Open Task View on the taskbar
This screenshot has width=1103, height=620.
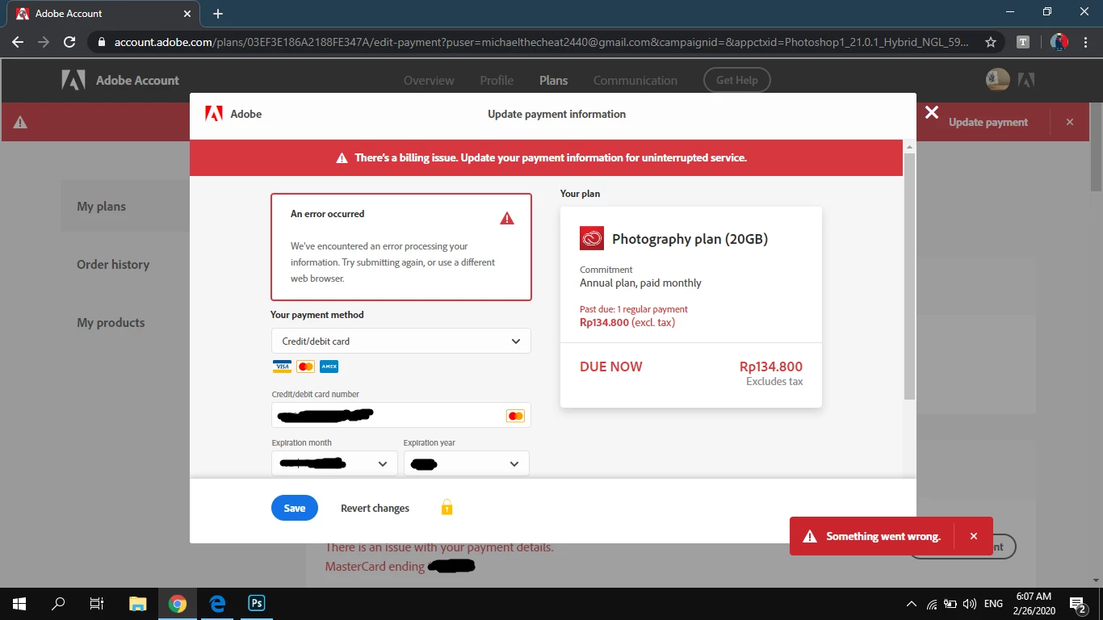96,603
